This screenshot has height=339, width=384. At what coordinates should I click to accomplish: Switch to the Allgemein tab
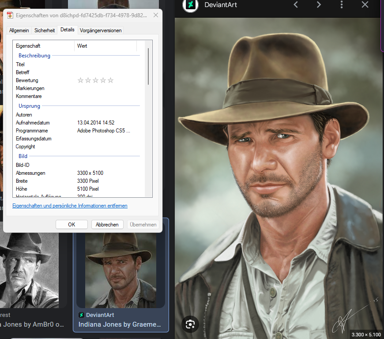[x=19, y=30]
